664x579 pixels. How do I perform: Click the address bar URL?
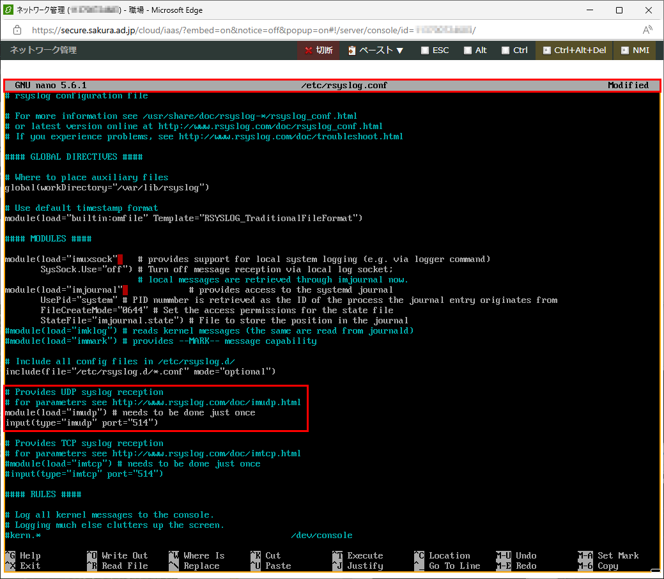click(x=254, y=30)
